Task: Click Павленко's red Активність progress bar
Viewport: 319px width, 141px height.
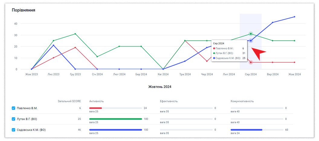Action: coord(95,108)
